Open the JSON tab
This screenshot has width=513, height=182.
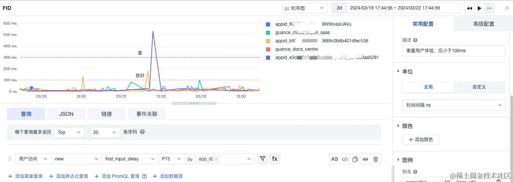click(66, 114)
